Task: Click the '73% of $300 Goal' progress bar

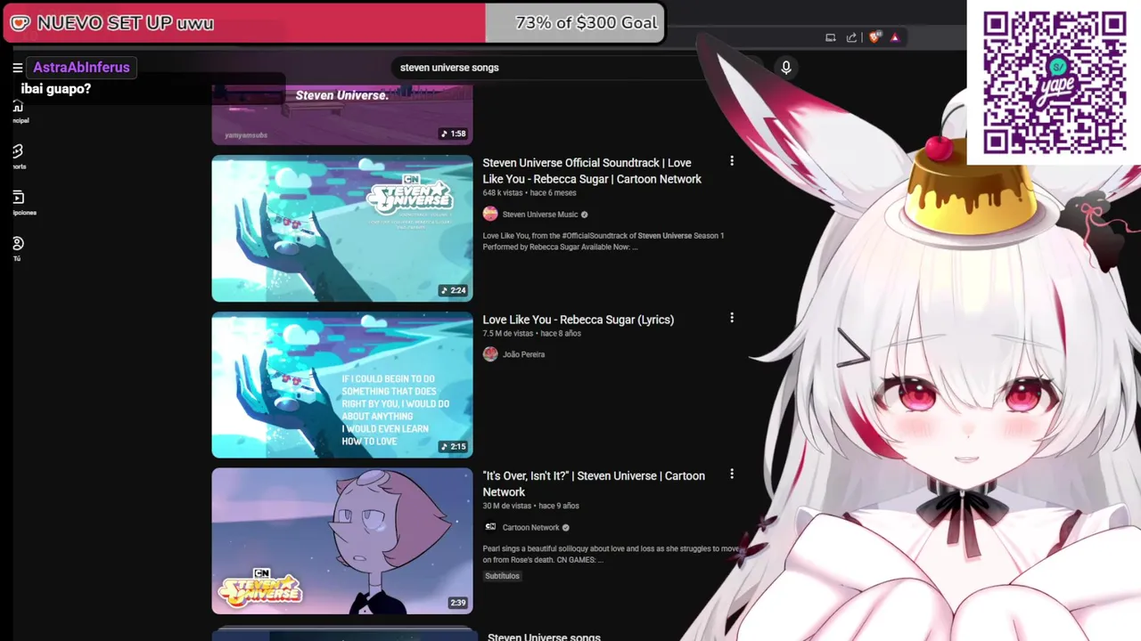Action: [334, 23]
